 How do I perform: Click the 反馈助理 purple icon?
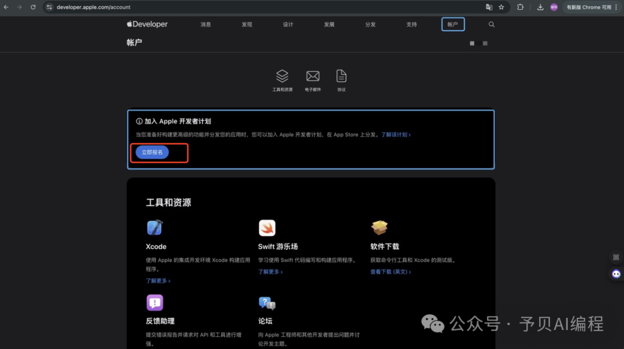tap(155, 302)
